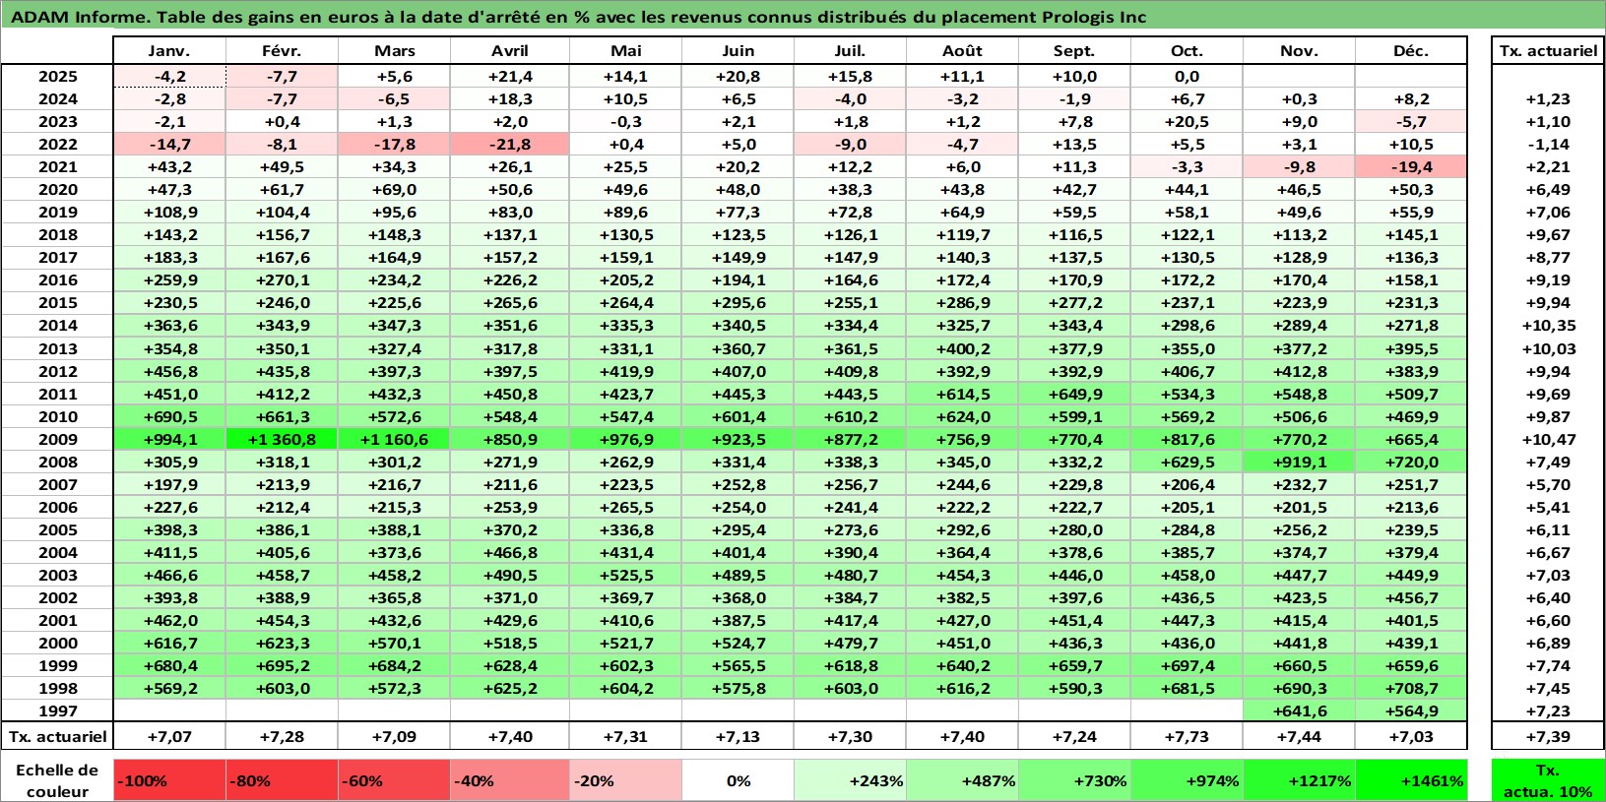1606x802 pixels.
Task: Click the +21,4 cell for Avril 2025
Action: [x=510, y=77]
